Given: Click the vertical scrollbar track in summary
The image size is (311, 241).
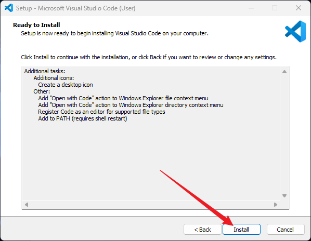Looking at the screenshot, I should (x=284, y=133).
